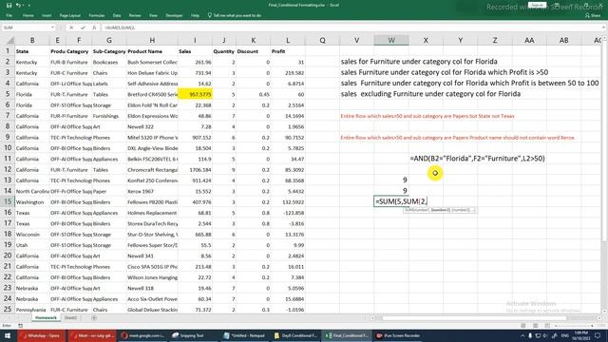Click the ENG language indicator in tray
608x342 pixels.
click(564, 335)
